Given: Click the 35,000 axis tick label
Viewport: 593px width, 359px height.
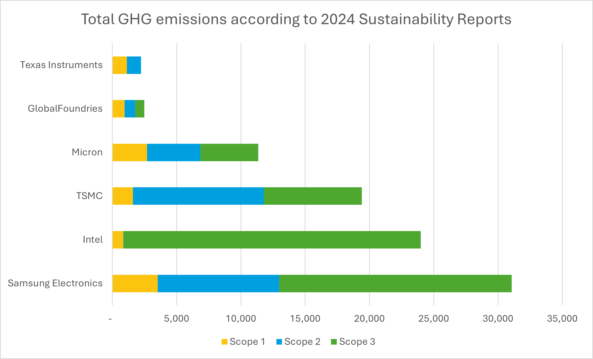Looking at the screenshot, I should [562, 319].
